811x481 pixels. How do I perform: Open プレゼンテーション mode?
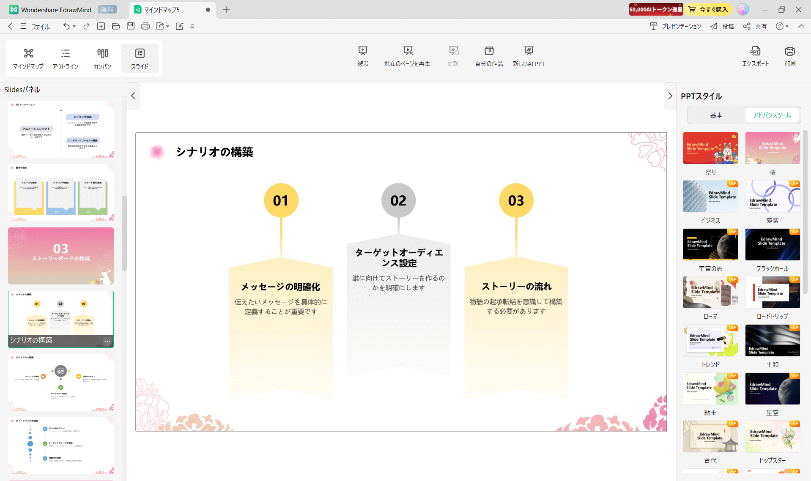(x=675, y=26)
